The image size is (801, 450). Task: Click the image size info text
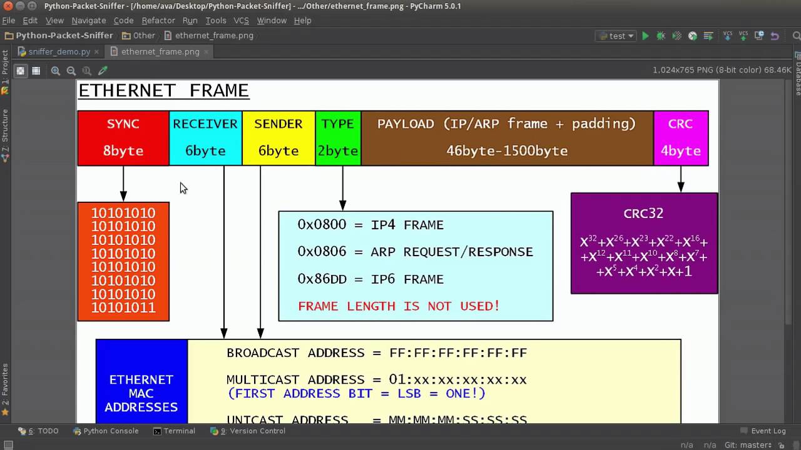(722, 71)
